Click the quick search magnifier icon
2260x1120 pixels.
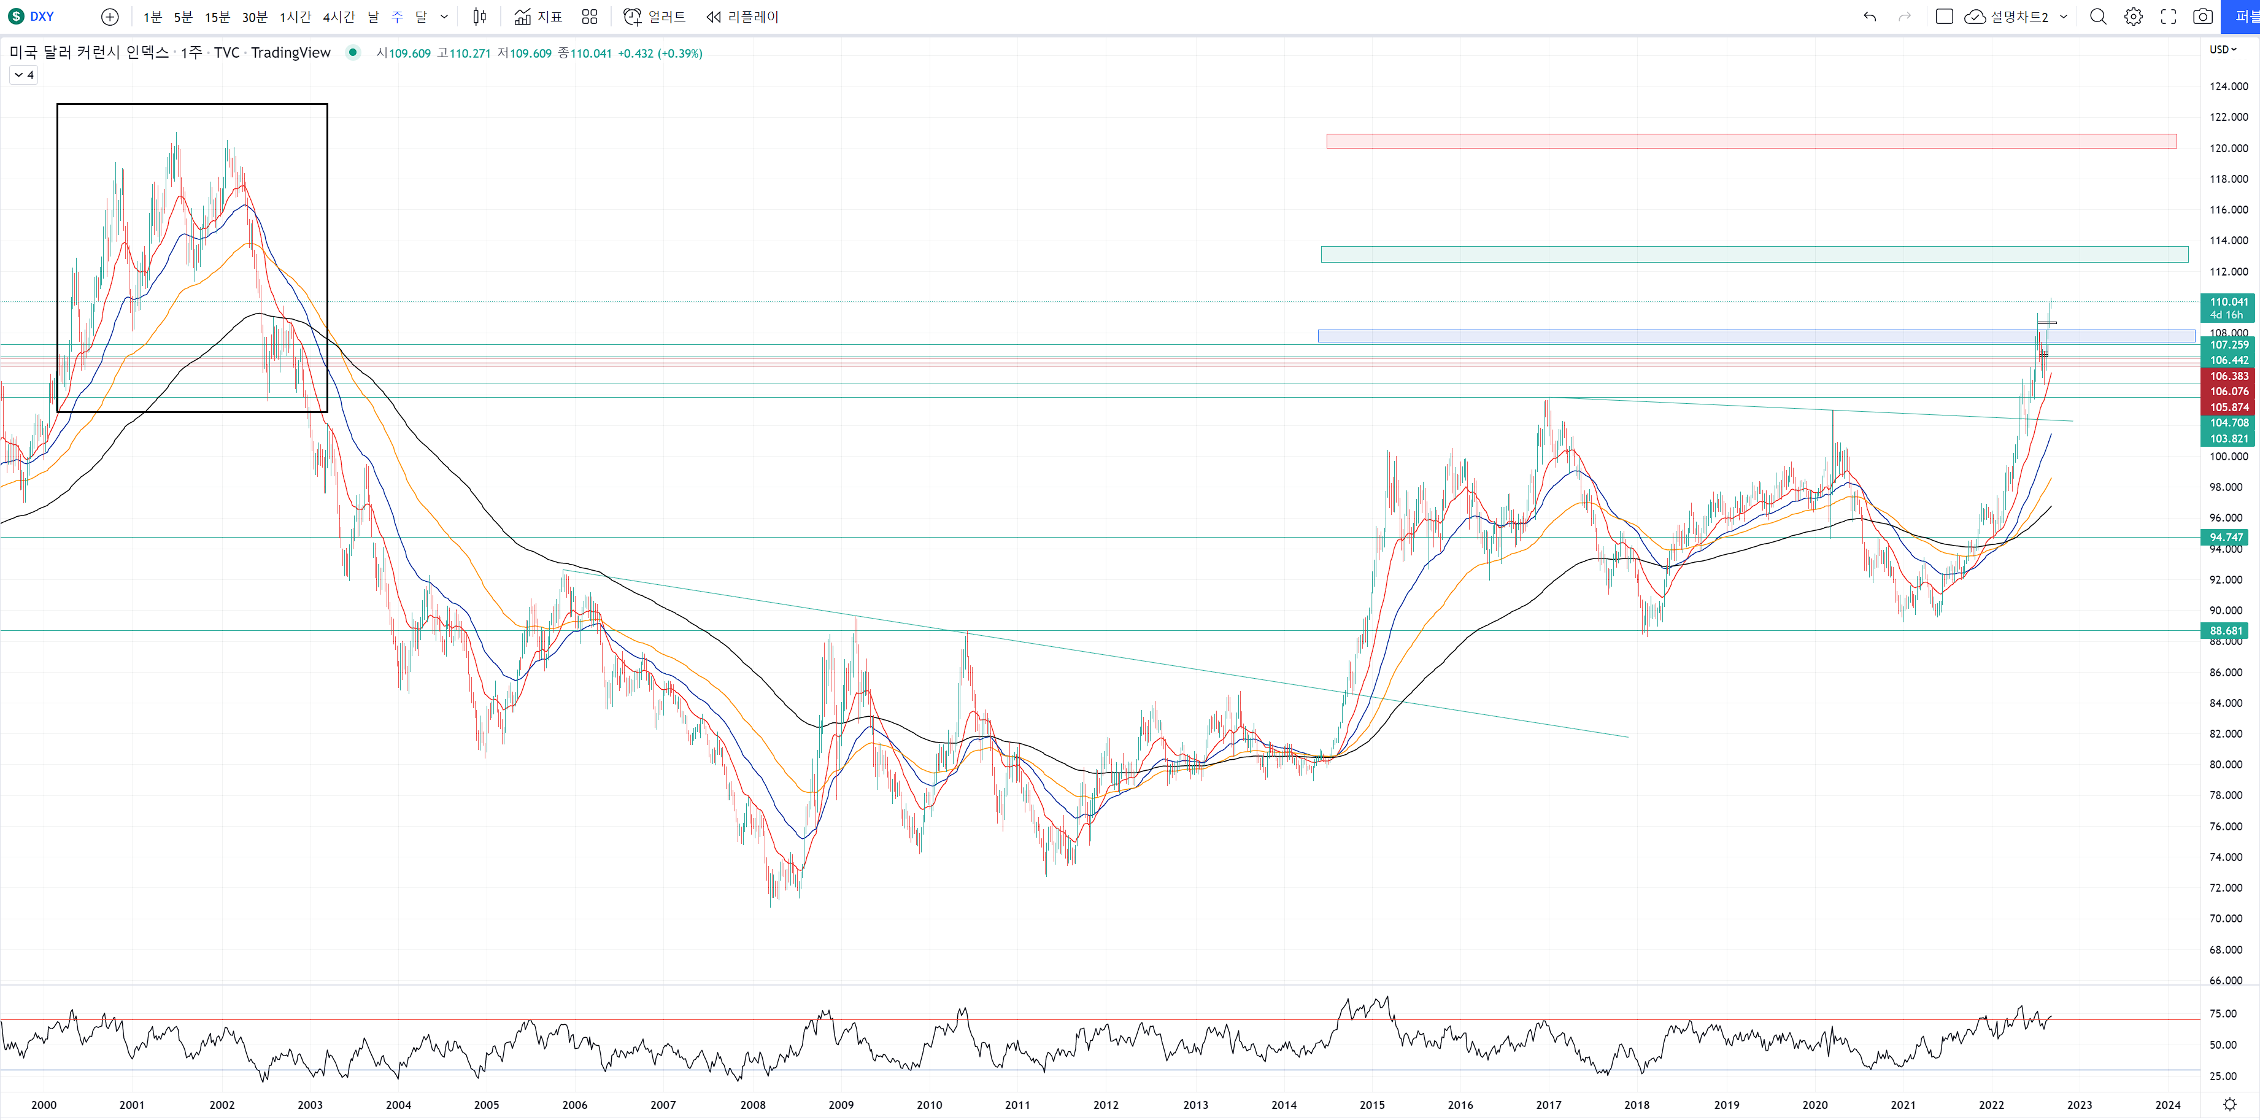pyautogui.click(x=2097, y=17)
